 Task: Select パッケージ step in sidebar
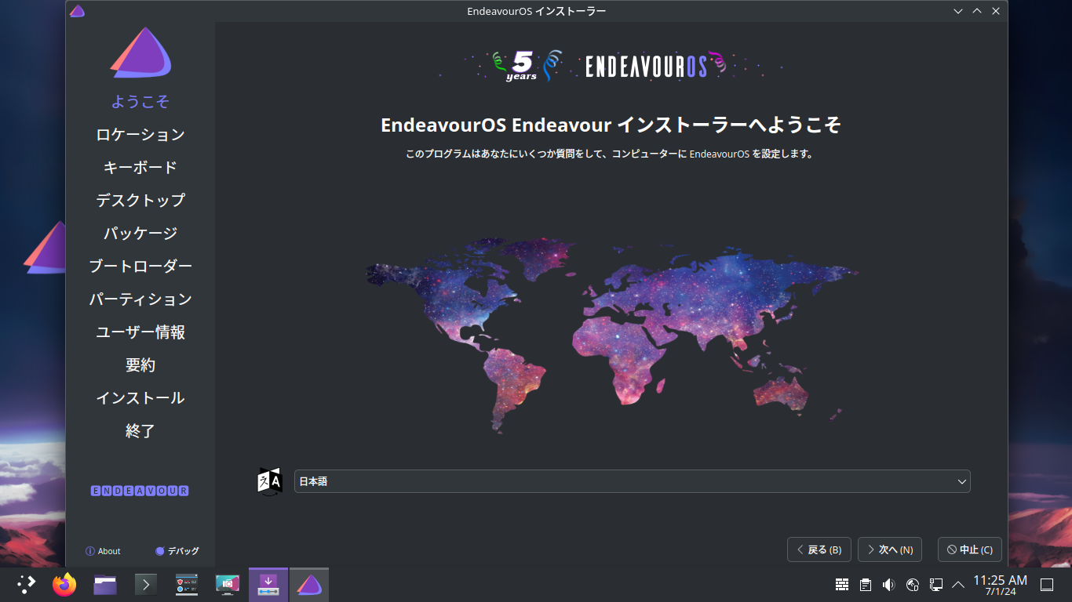(x=140, y=234)
